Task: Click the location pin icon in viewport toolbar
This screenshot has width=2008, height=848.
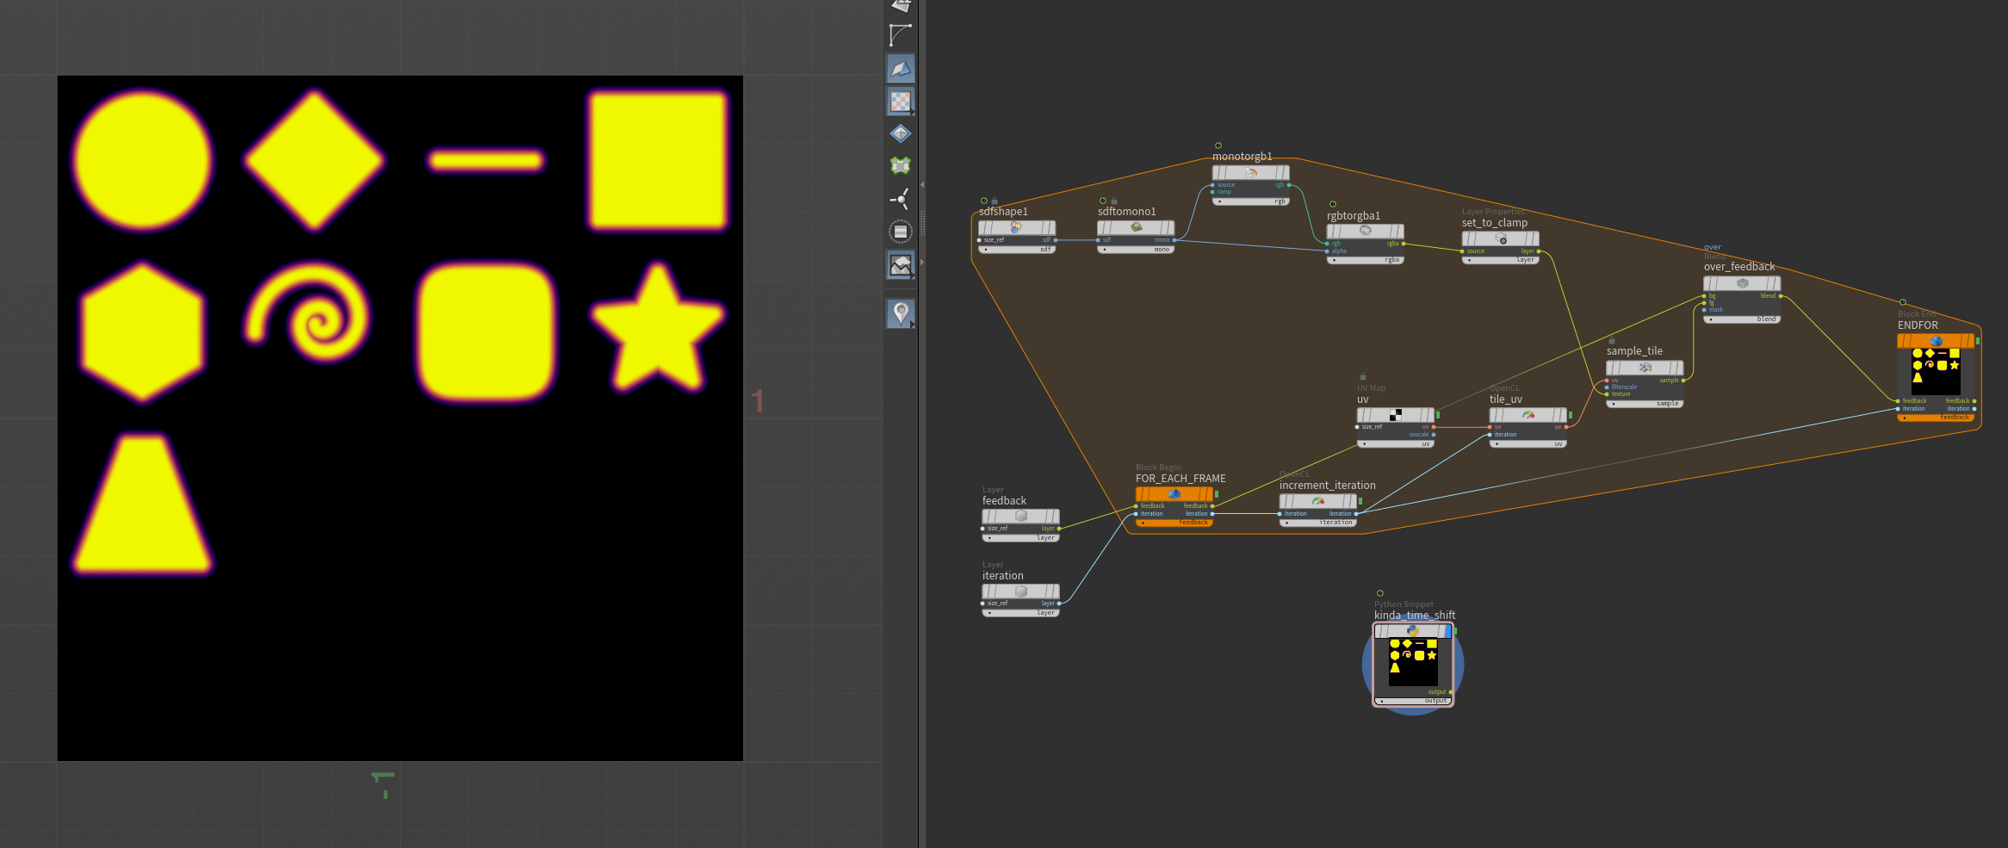Action: tap(900, 313)
